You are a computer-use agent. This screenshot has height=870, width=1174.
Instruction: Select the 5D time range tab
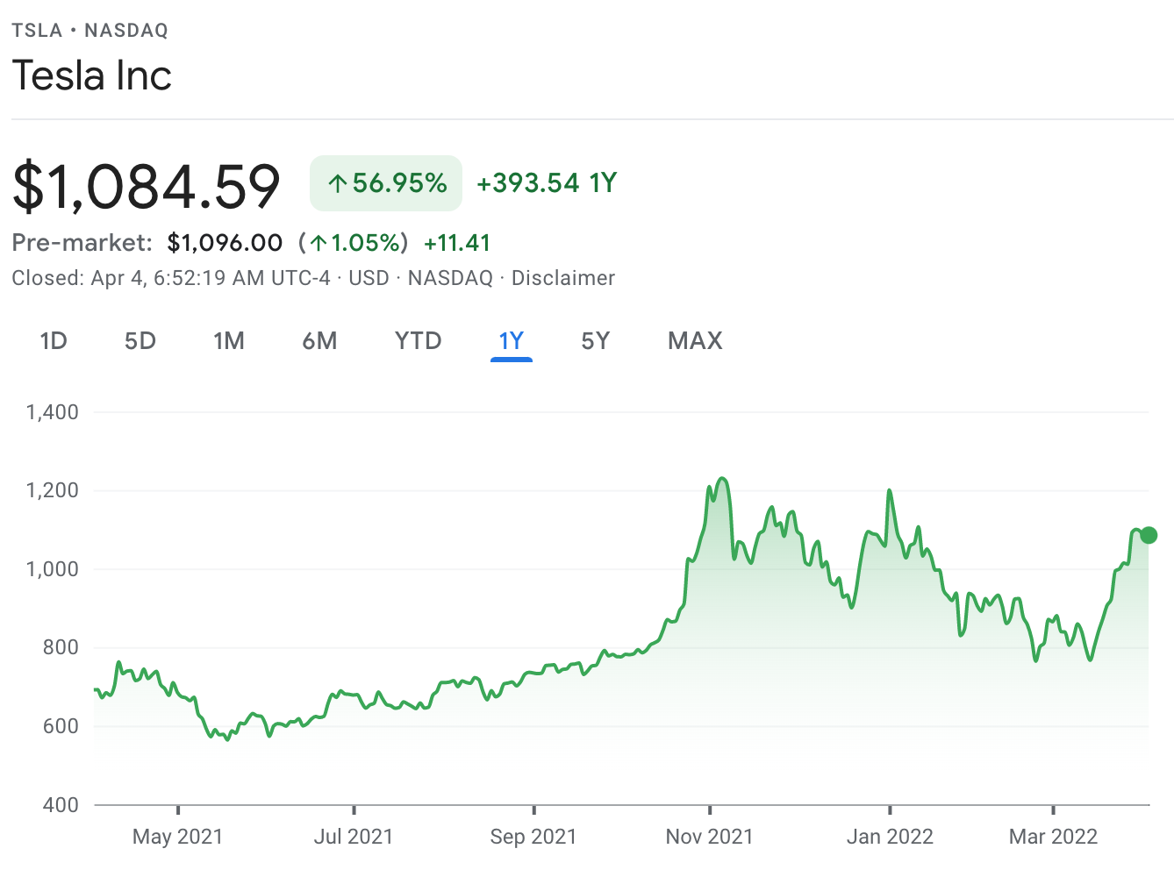[140, 340]
